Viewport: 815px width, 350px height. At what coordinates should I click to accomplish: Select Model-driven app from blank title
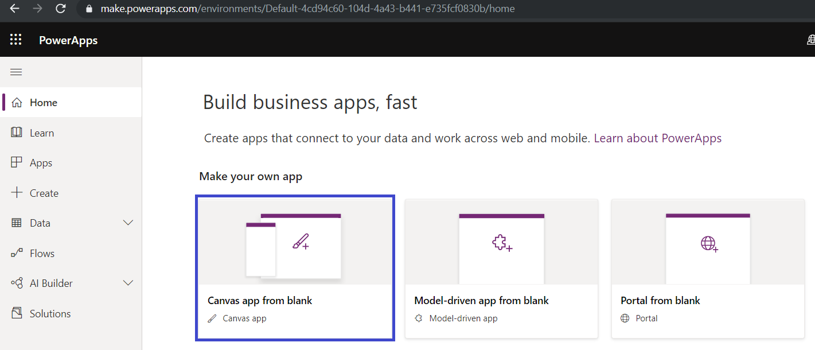point(481,301)
